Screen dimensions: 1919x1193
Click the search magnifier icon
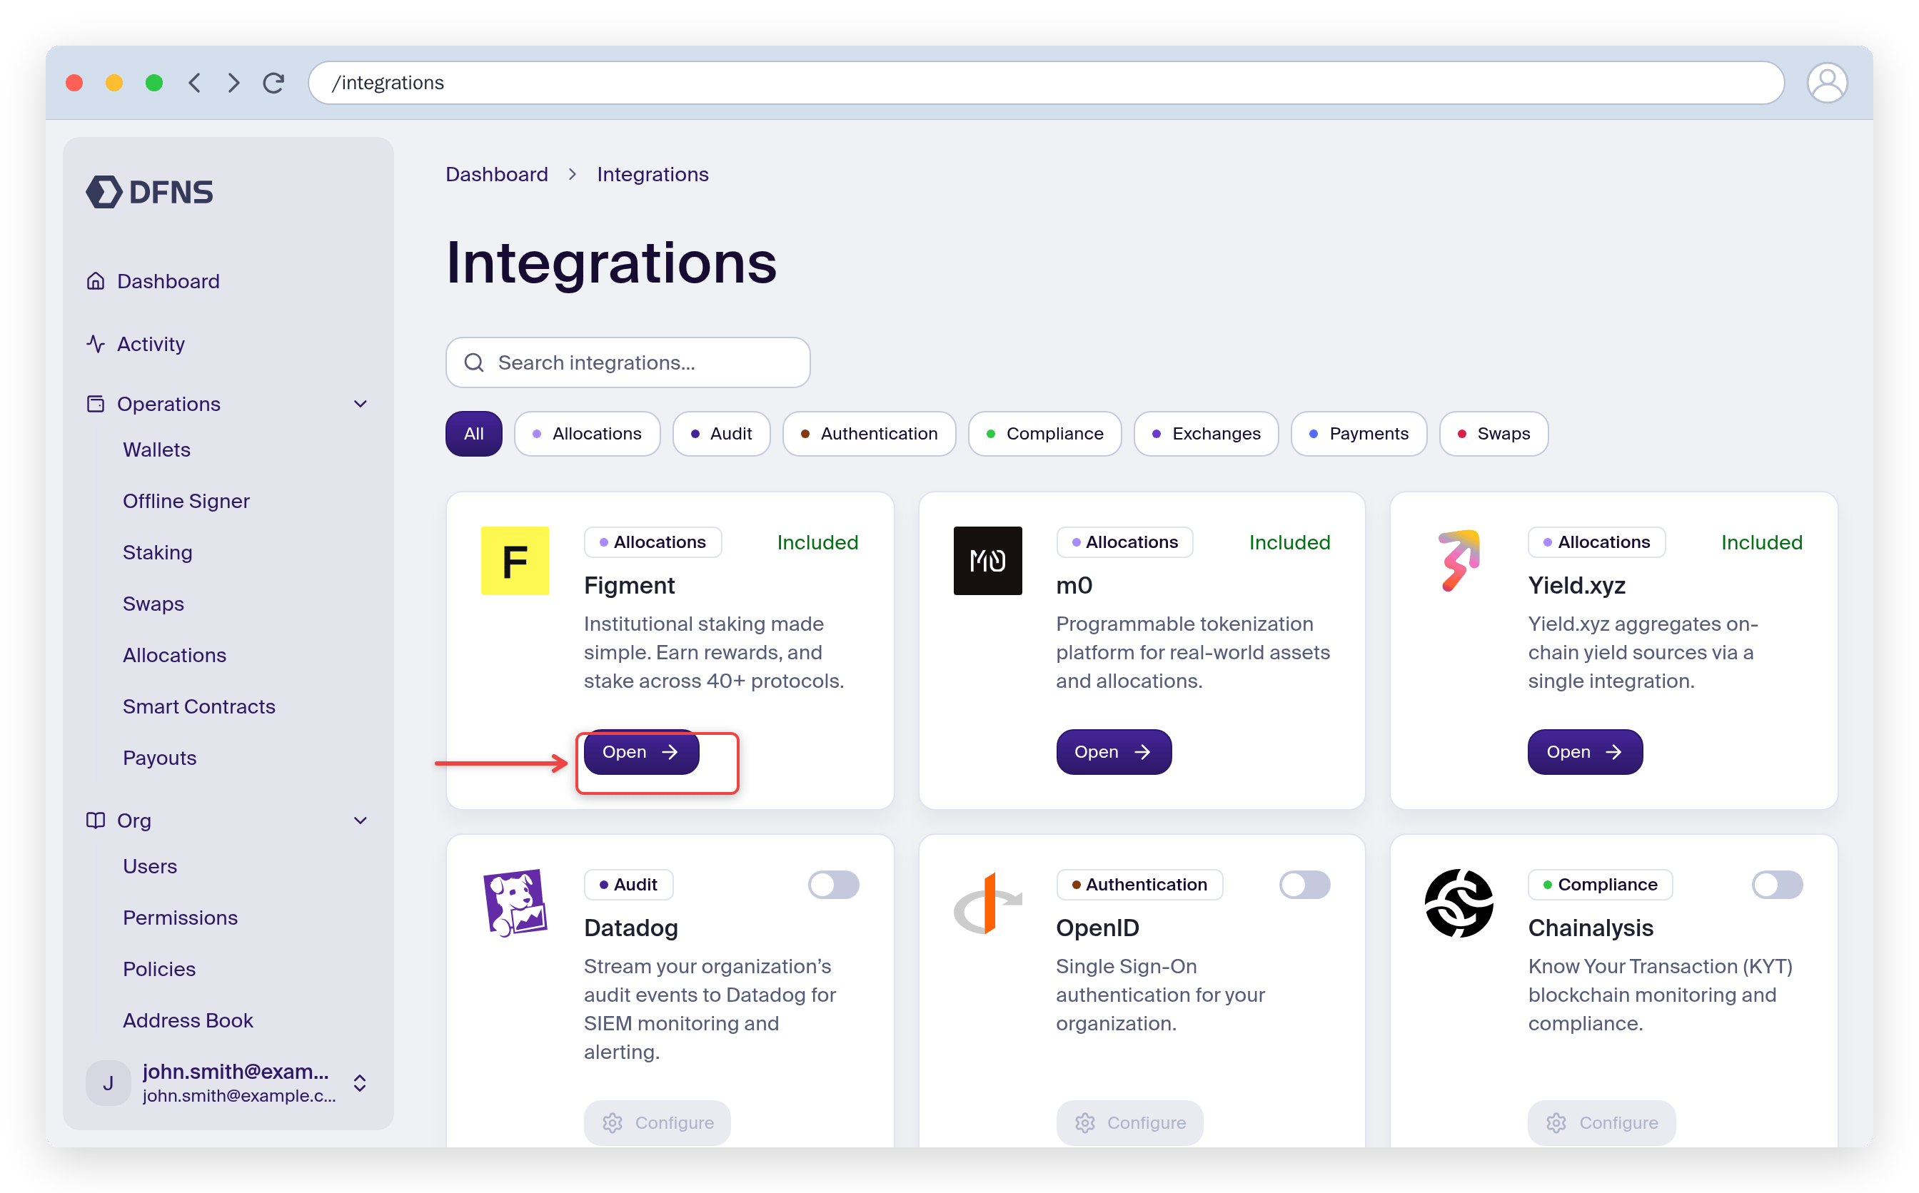coord(473,362)
